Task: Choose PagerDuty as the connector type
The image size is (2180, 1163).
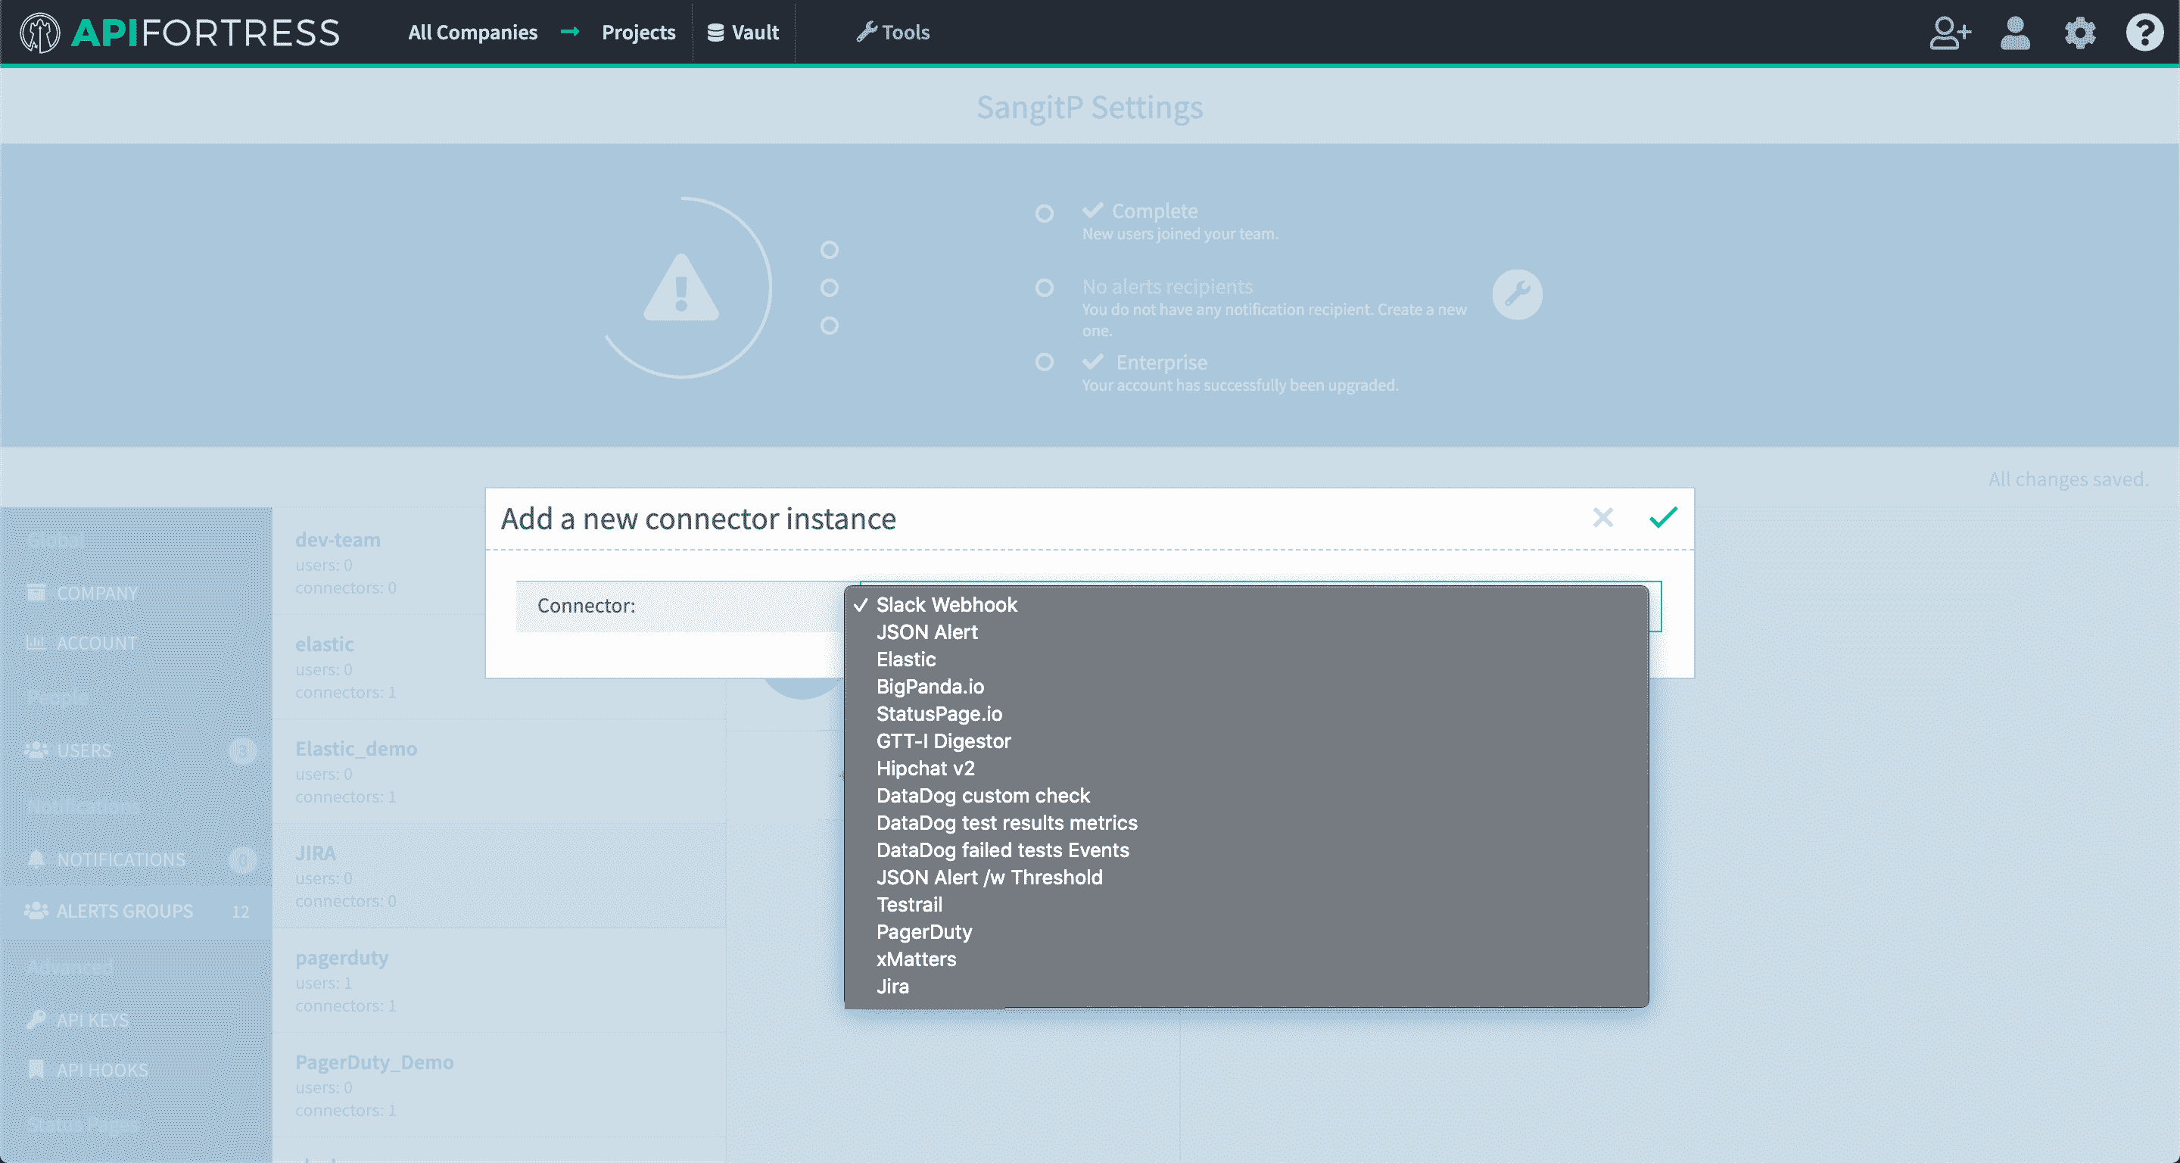Action: click(x=923, y=932)
